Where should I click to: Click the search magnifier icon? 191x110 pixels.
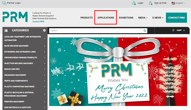coord(145,30)
